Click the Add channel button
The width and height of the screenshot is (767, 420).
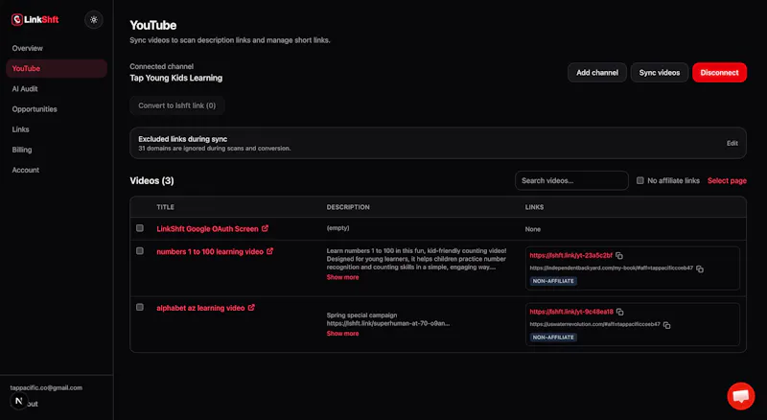tap(596, 73)
